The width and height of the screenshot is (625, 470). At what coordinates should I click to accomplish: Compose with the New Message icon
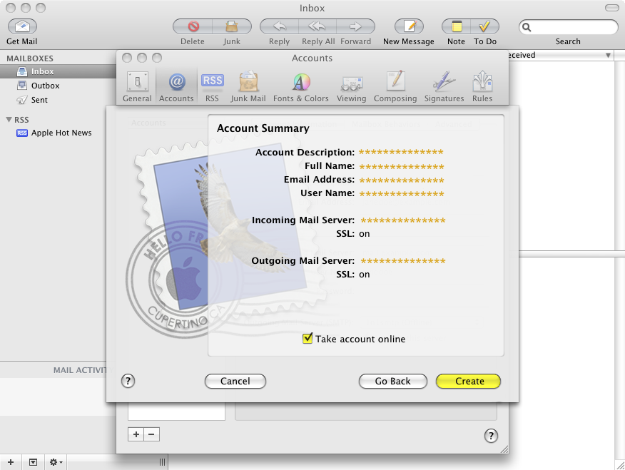point(409,26)
